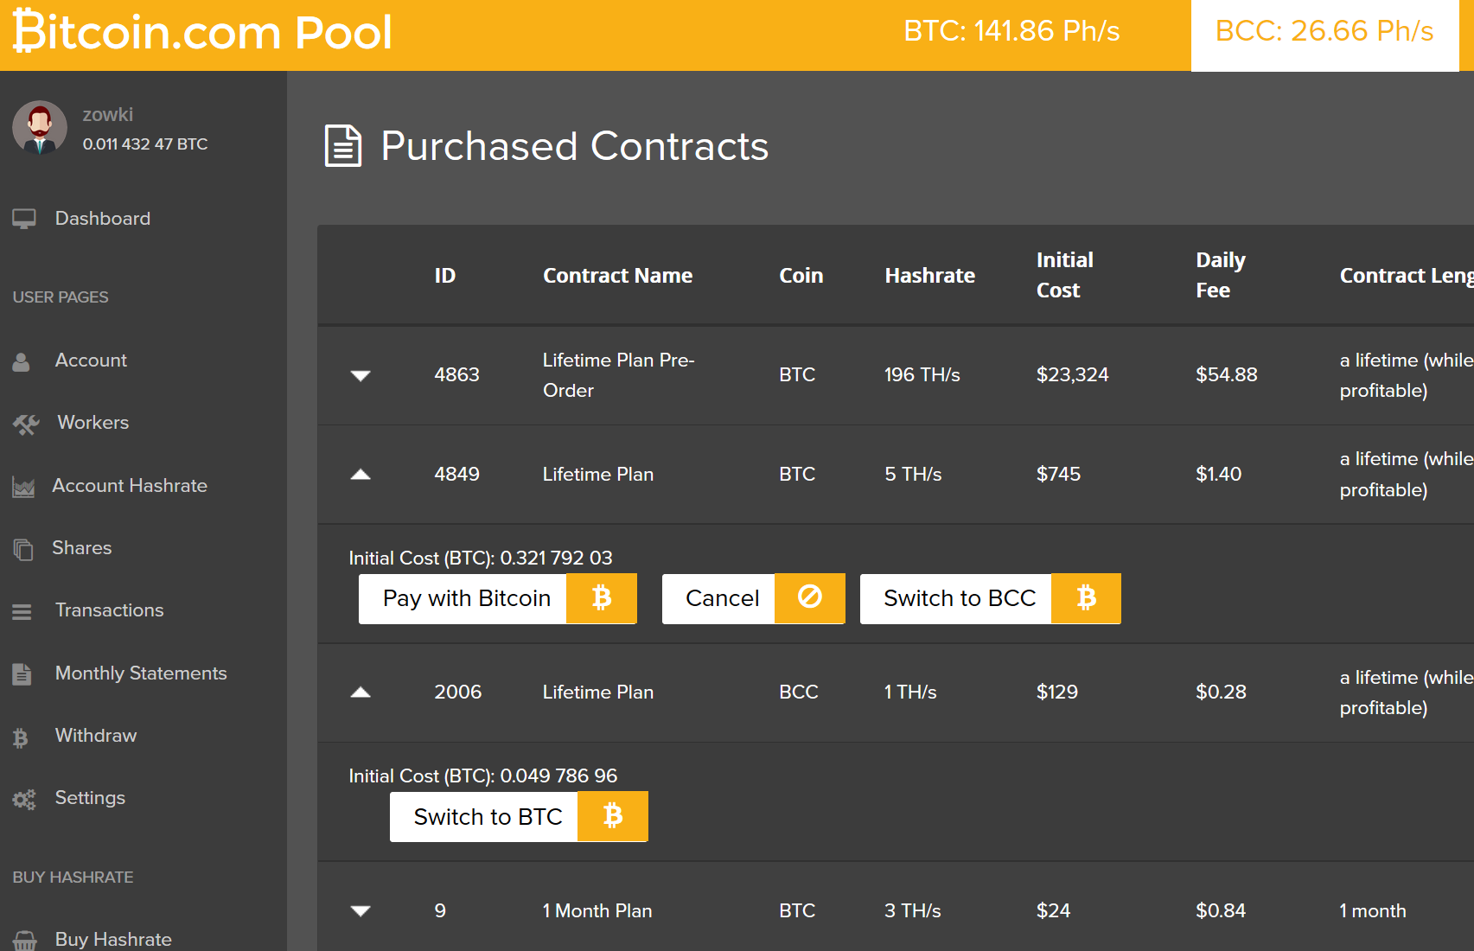The height and width of the screenshot is (951, 1474).
Task: Click the Buy Hashrate basket icon
Action: point(25,941)
